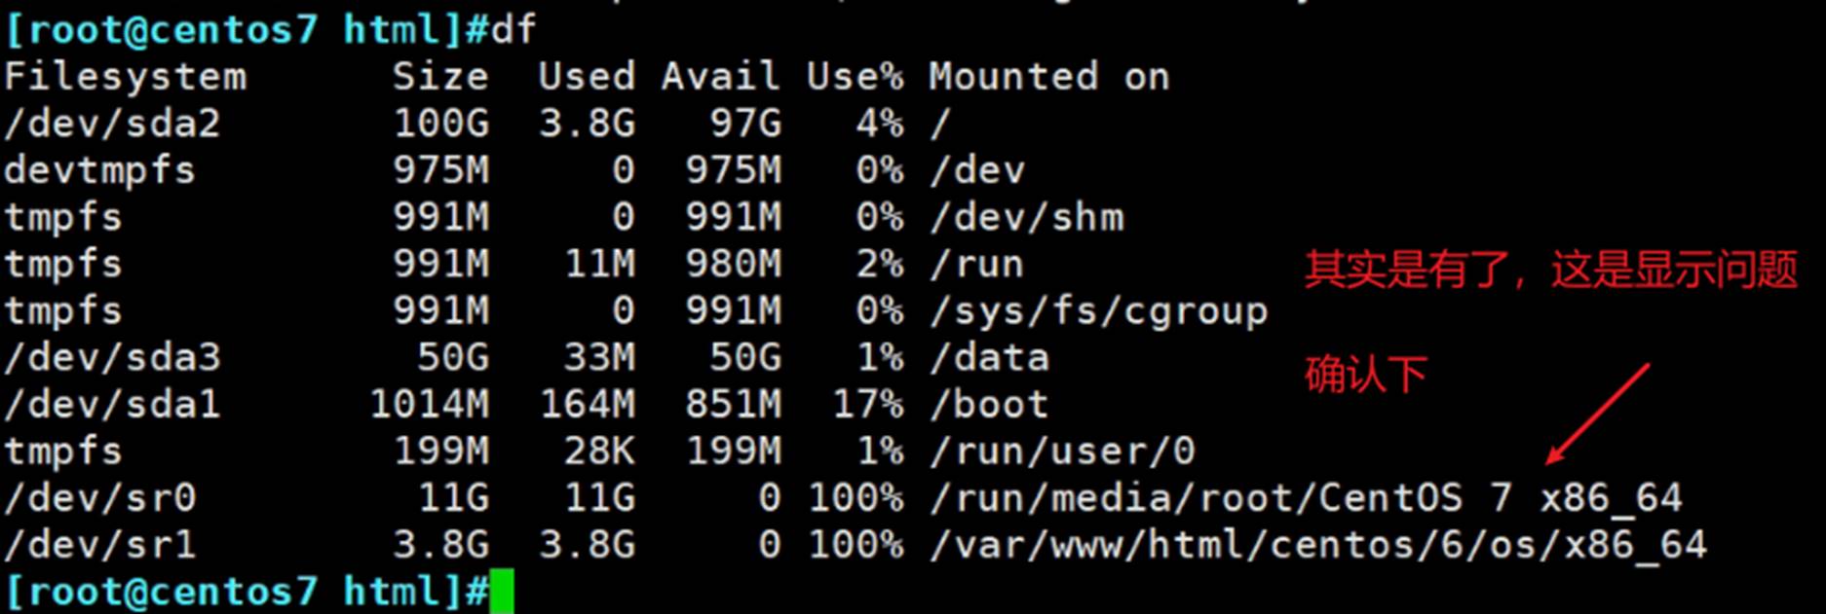Screen dimensions: 1826x614
Task: Click the /dev/sda3 filesystem entry
Action: pos(112,357)
